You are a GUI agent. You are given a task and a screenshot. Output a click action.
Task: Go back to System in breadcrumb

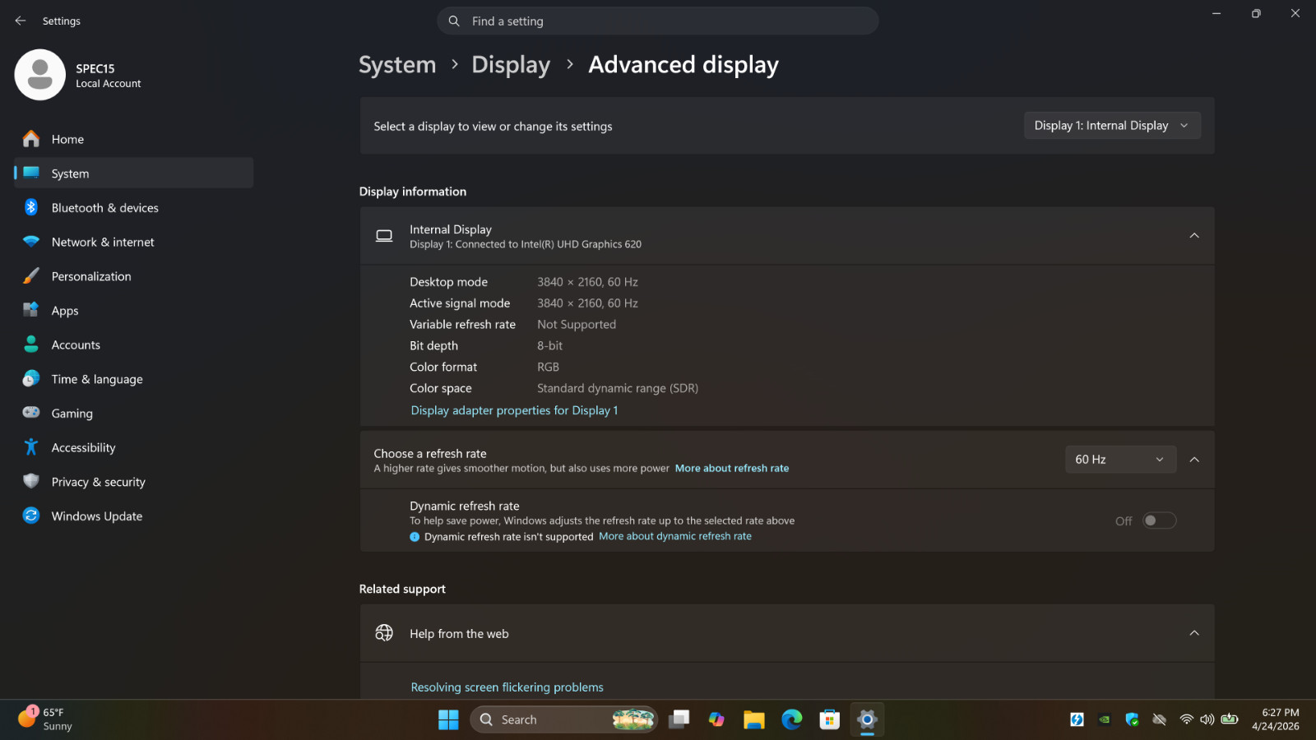click(397, 65)
